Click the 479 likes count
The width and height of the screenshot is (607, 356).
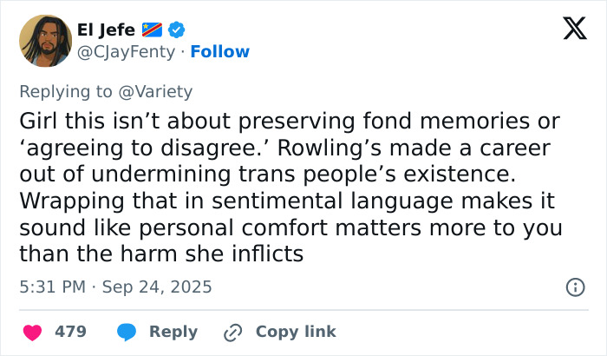[x=69, y=332]
